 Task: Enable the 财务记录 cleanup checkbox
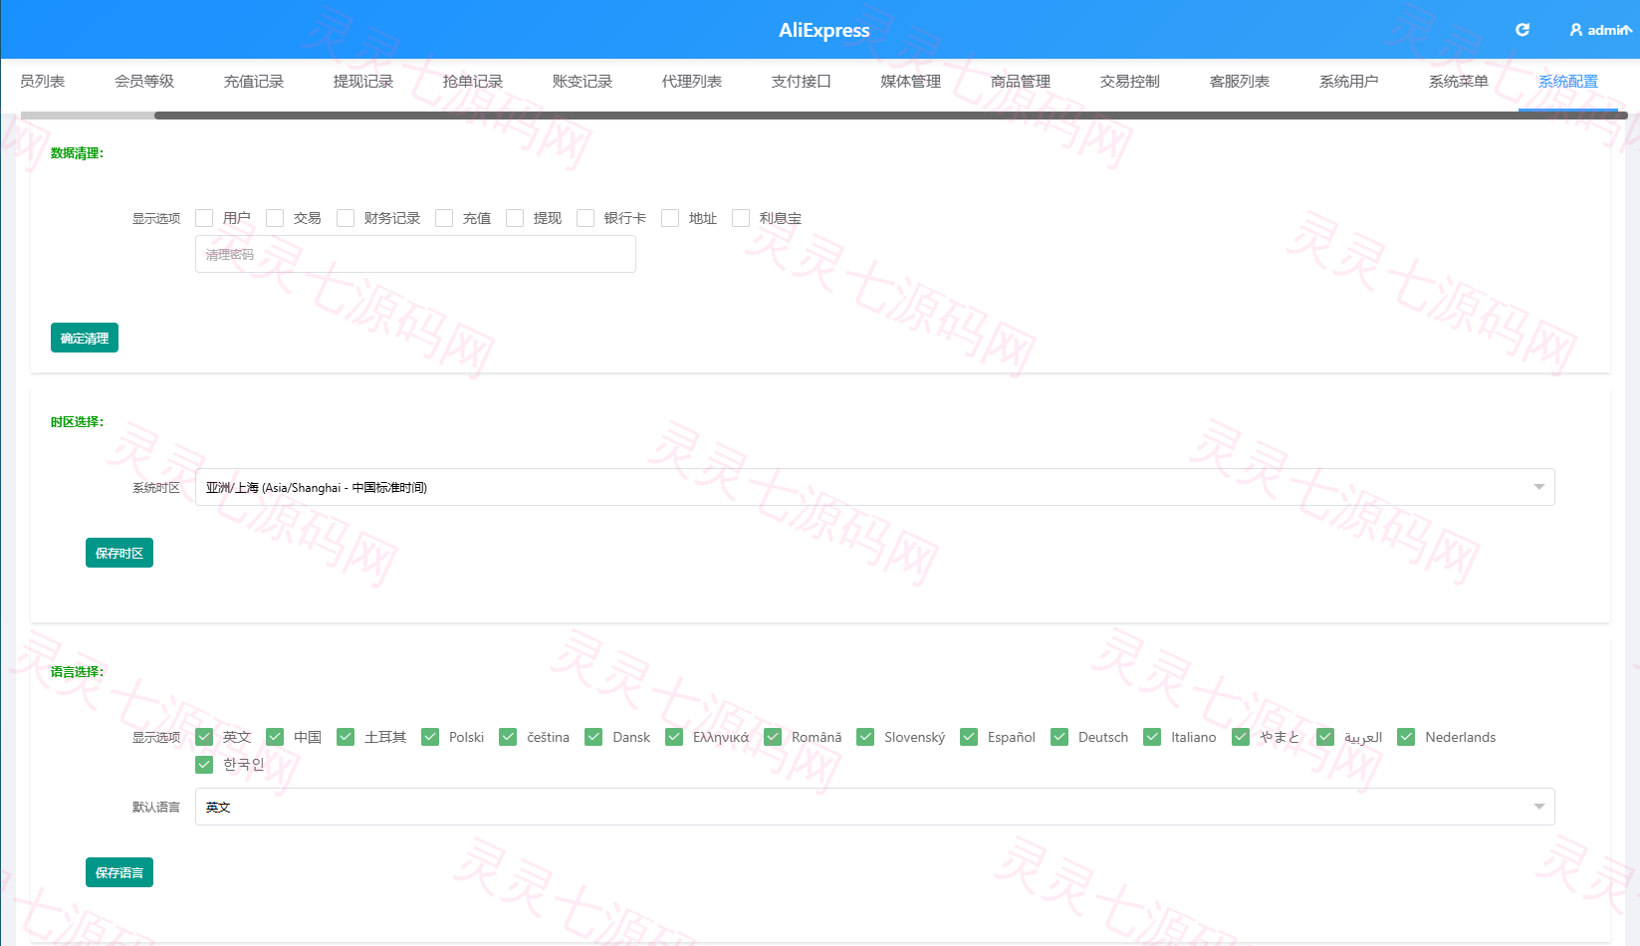pyautogui.click(x=346, y=218)
